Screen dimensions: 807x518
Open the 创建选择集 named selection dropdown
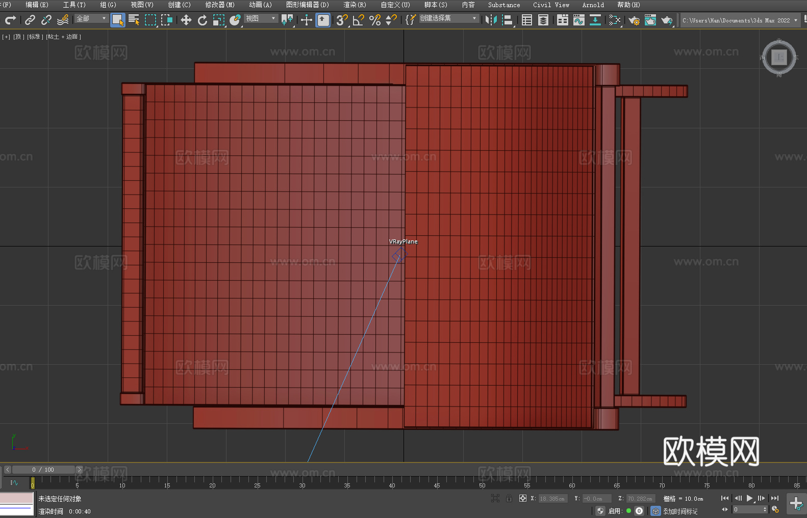[x=449, y=18]
